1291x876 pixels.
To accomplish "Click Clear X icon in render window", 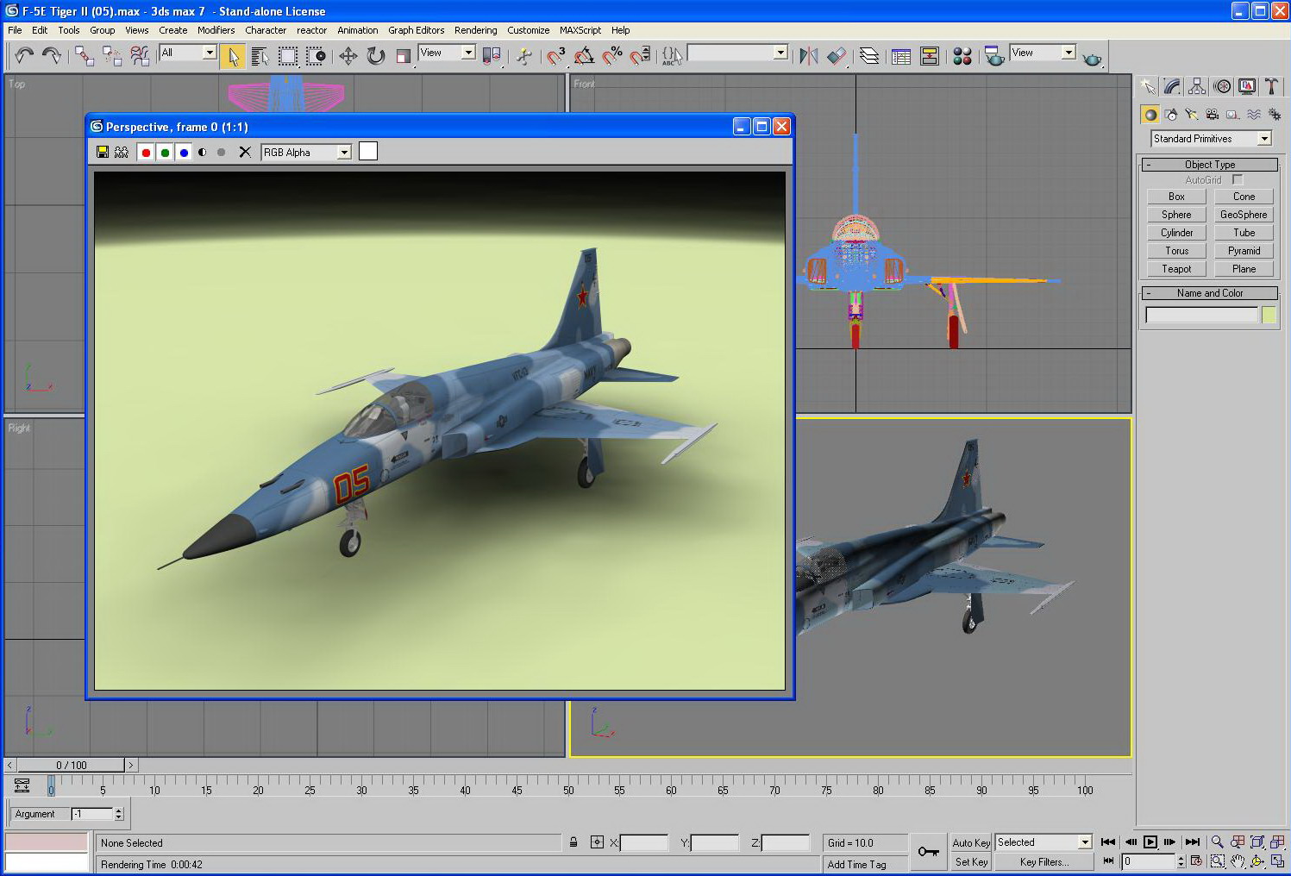I will click(x=245, y=152).
